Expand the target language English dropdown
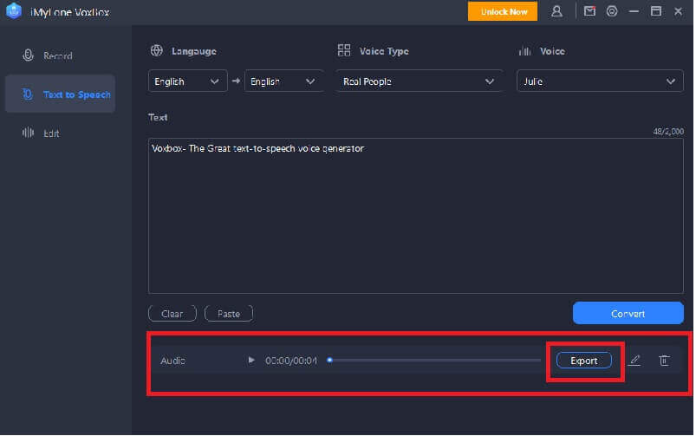The image size is (696, 436). (283, 81)
